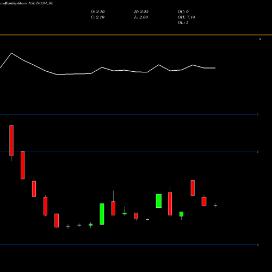This screenshot has height=272, width=272.
Task: Click the tallest green candlestick
Action: pyautogui.click(x=102, y=214)
